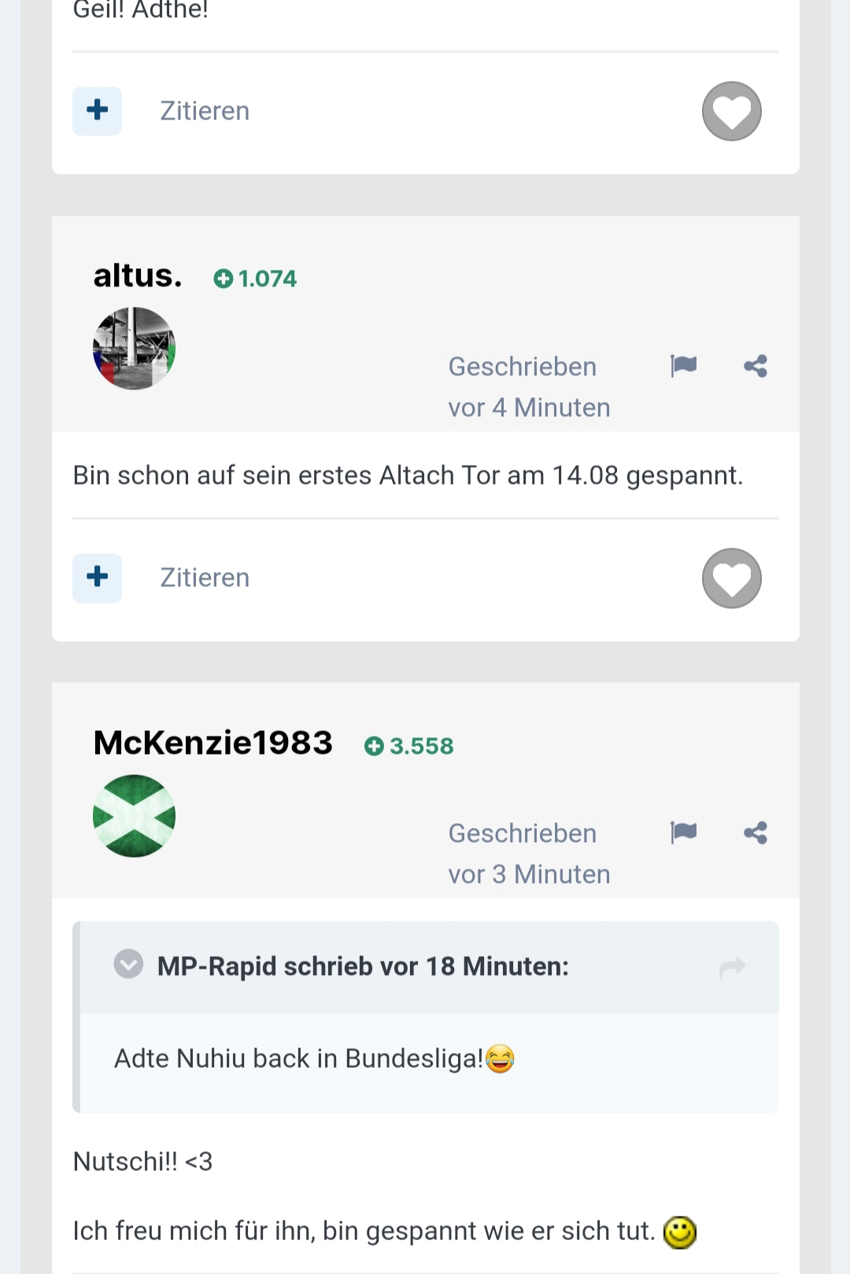This screenshot has height=1274, width=850.
Task: Report McKenzie1983's post using the flag icon
Action: point(683,833)
